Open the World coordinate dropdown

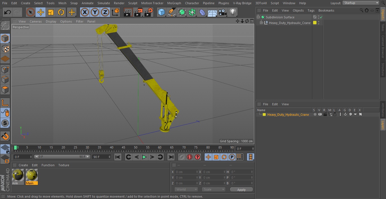pos(186,189)
